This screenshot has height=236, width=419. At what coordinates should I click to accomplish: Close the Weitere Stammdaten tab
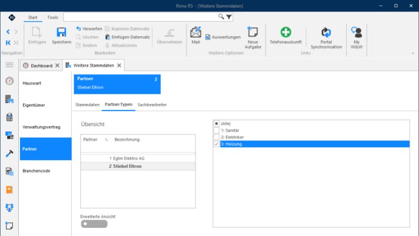tap(119, 66)
